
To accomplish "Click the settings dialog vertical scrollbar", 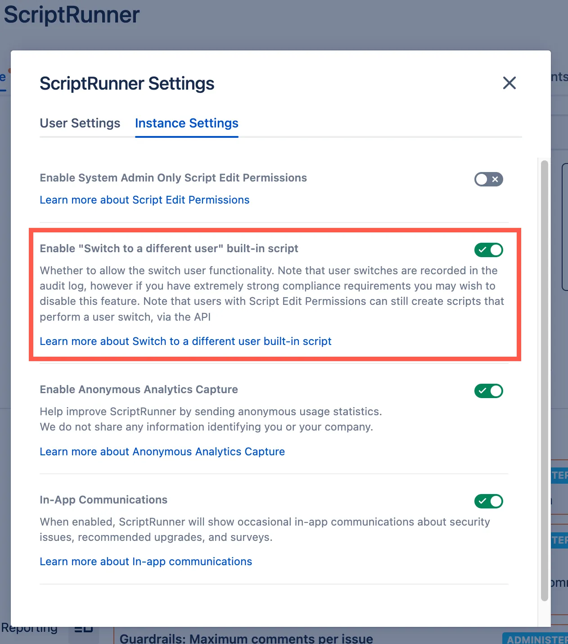I will click(x=545, y=381).
